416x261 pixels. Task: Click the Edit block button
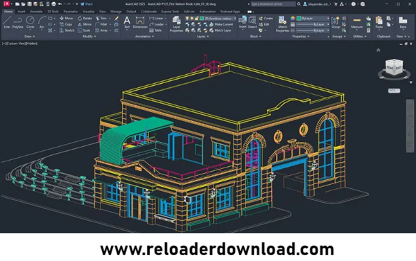point(264,24)
